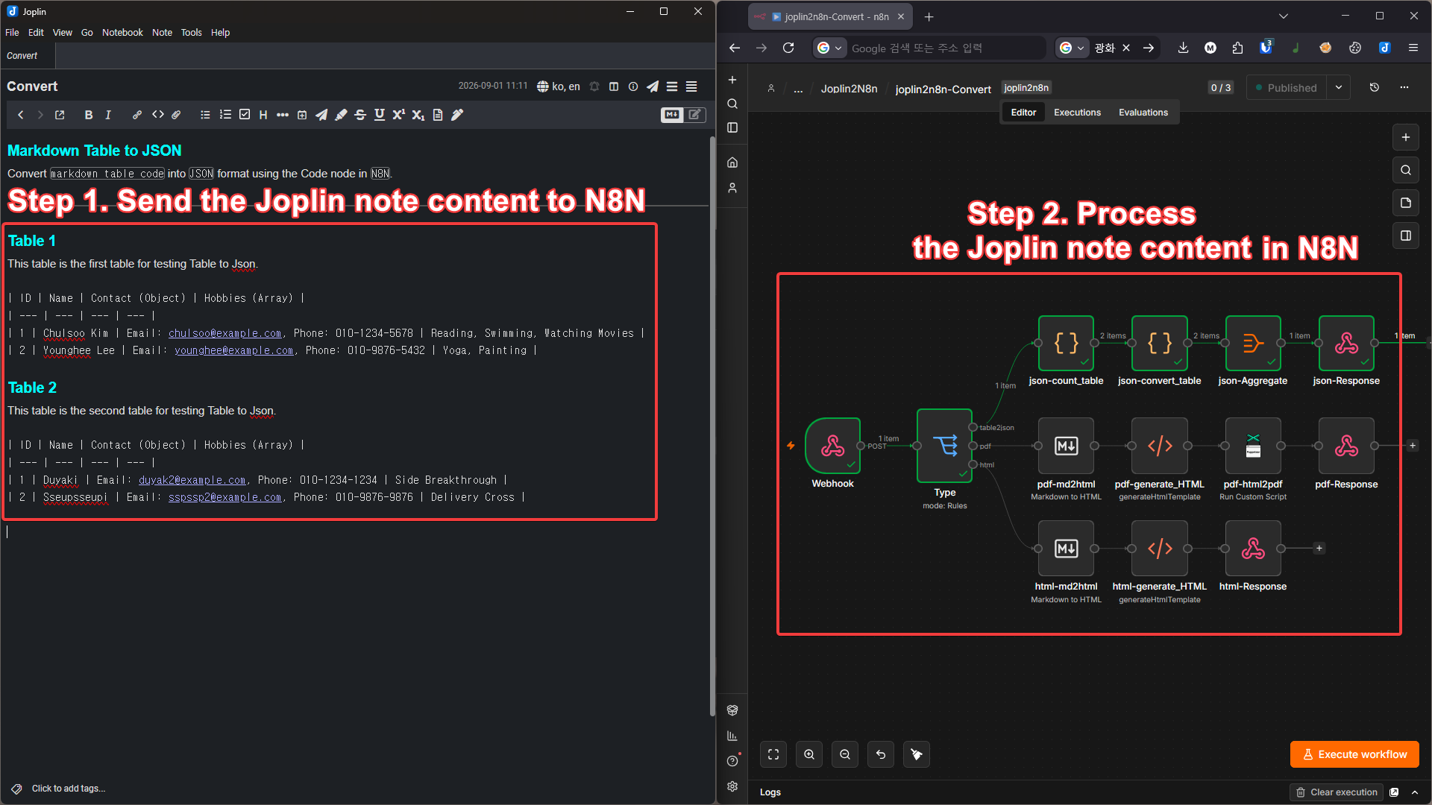Open Joplin2N8n breadcrumb link
Viewport: 1432px width, 805px height.
[x=849, y=89]
